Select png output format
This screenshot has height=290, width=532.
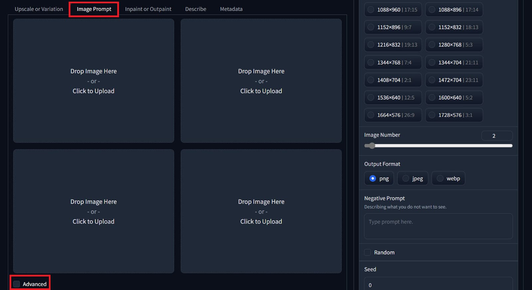tap(373, 178)
